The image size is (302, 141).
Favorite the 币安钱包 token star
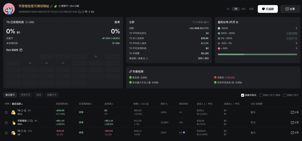[6, 122]
